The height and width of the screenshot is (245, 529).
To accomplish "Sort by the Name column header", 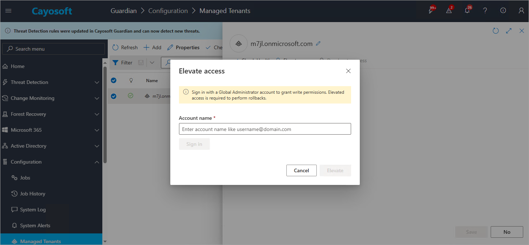I will pos(152,81).
